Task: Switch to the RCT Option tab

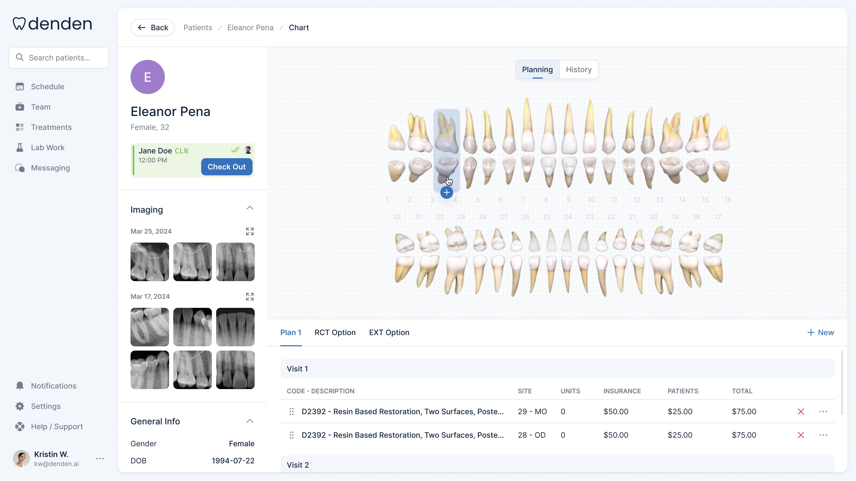Action: tap(335, 333)
